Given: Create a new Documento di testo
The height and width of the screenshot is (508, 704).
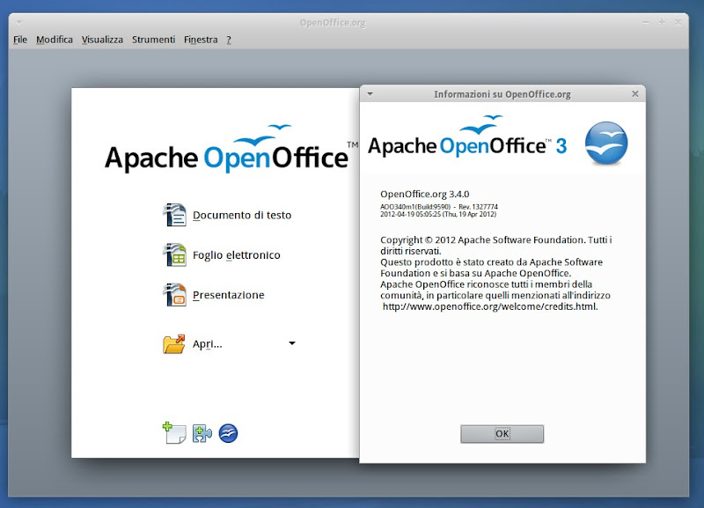Looking at the screenshot, I should coord(242,215).
